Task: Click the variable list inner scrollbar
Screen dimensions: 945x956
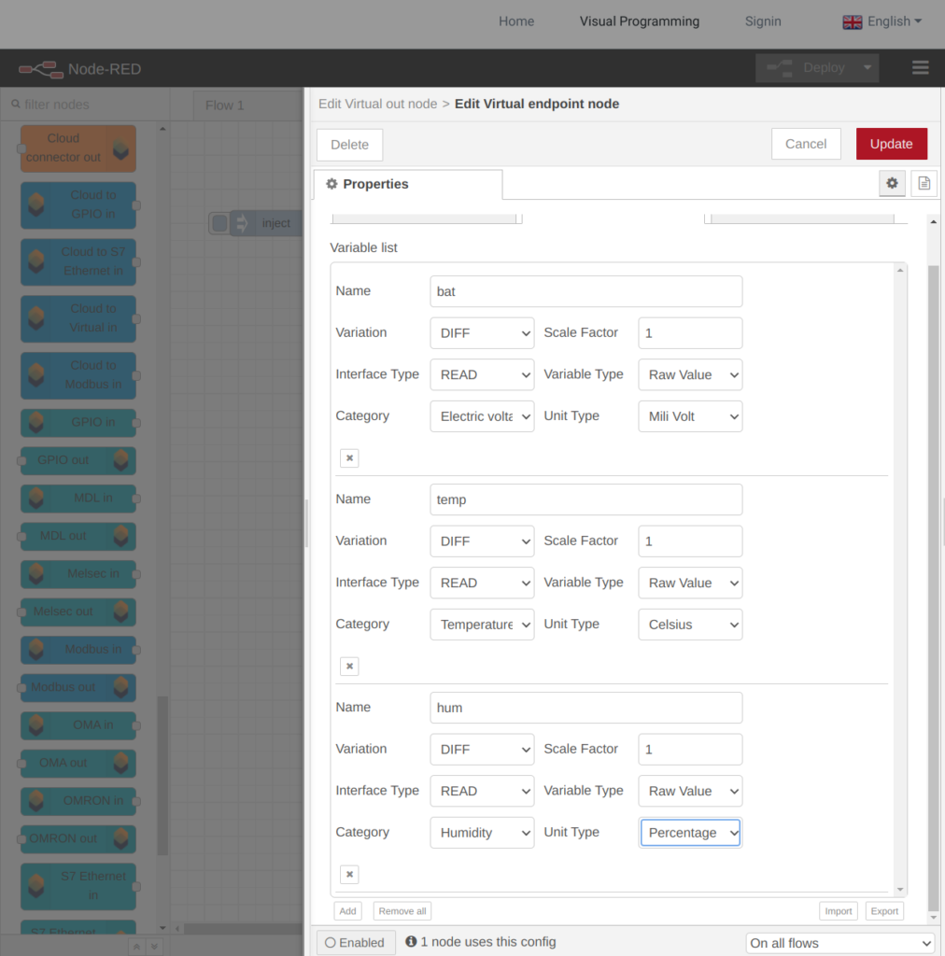Action: pos(900,579)
